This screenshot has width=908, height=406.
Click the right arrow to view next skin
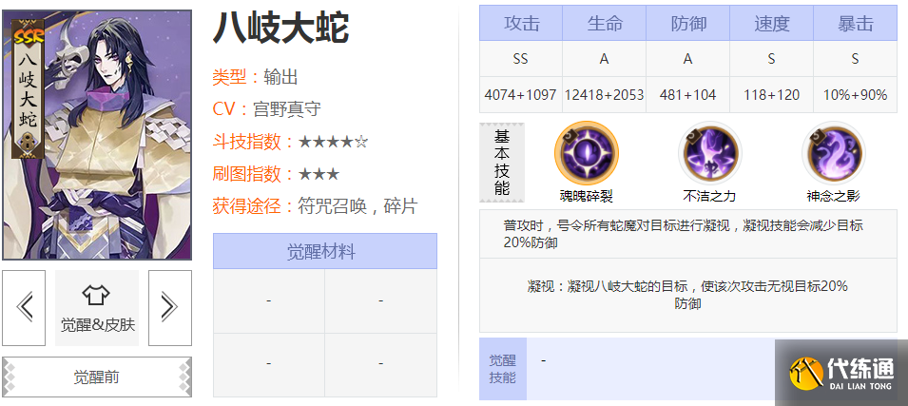169,306
